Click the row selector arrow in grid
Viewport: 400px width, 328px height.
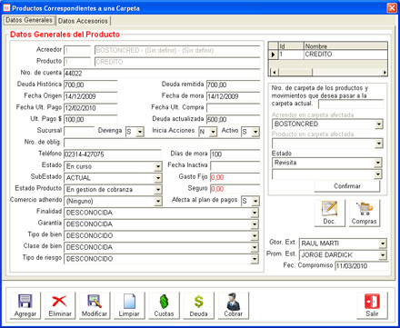coord(274,55)
